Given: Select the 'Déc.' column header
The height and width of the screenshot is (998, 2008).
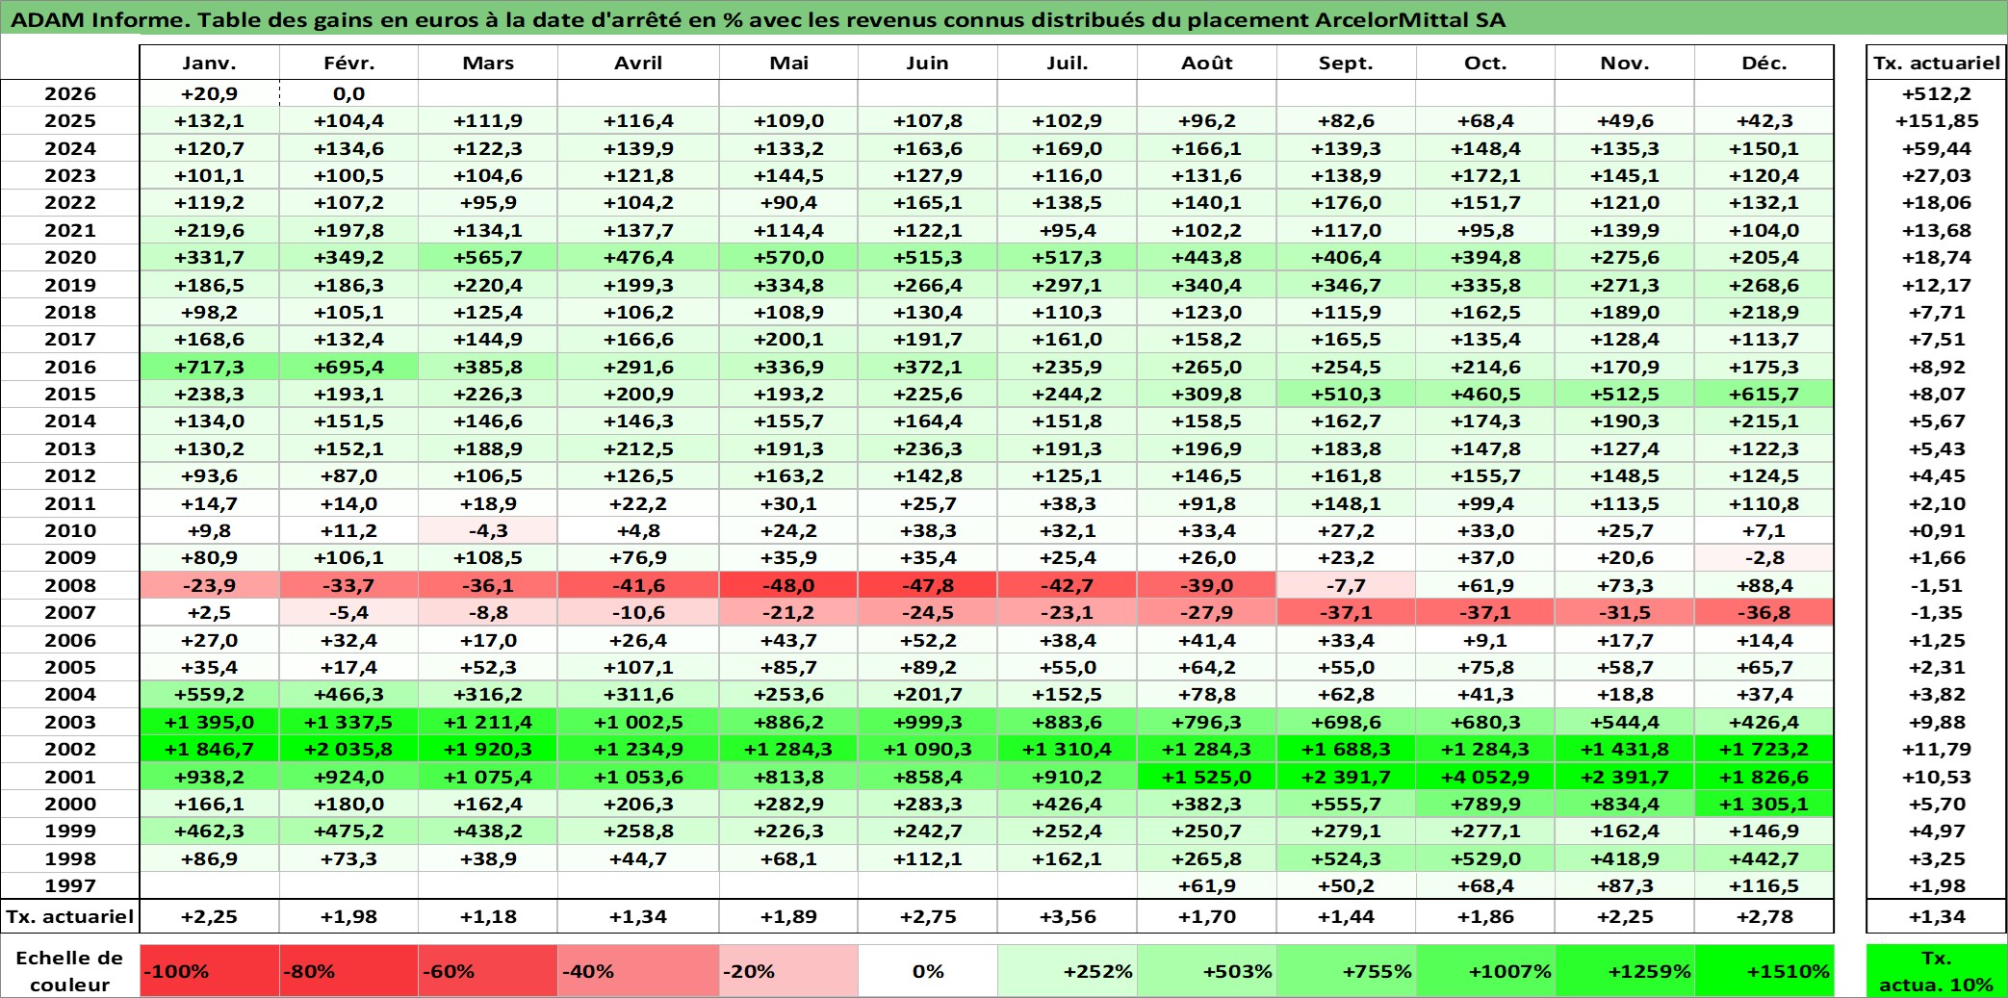Looking at the screenshot, I should (x=1764, y=63).
